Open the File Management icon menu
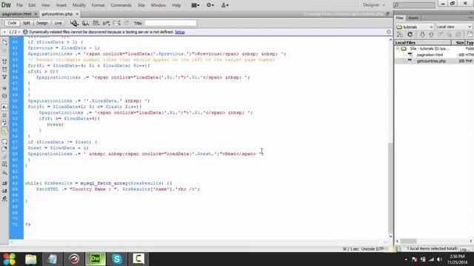Image resolution: width=474 pixels, height=266 pixels. click(x=96, y=23)
